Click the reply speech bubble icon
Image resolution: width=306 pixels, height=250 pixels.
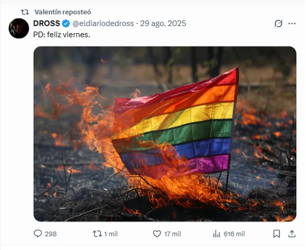click(38, 234)
